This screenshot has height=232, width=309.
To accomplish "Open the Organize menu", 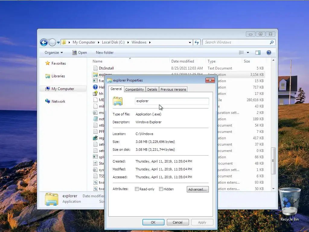I will 54,53.
